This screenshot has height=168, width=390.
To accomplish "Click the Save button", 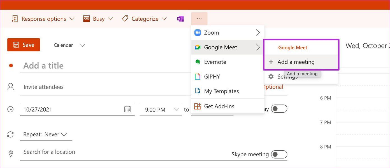I will (24, 45).
